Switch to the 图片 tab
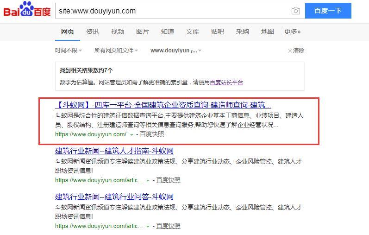This screenshot has height=235, width=369. pyautogui.click(x=143, y=32)
